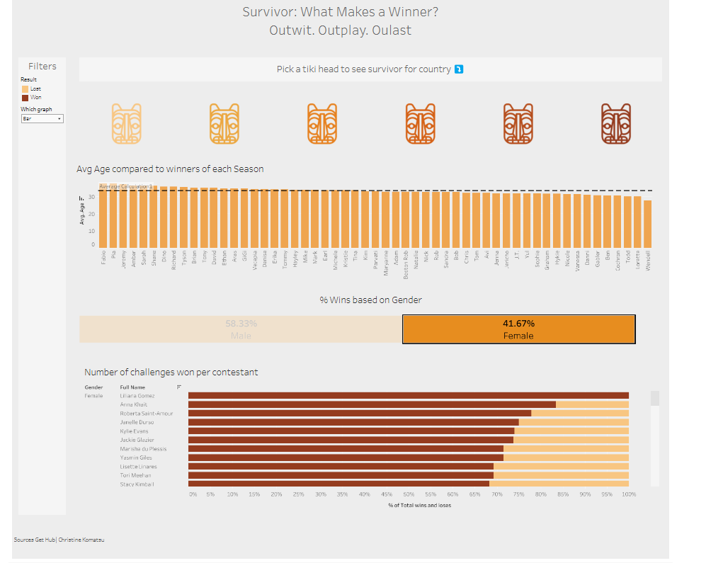Pick the fourth tiki head from left
723x563 pixels.
tap(420, 123)
